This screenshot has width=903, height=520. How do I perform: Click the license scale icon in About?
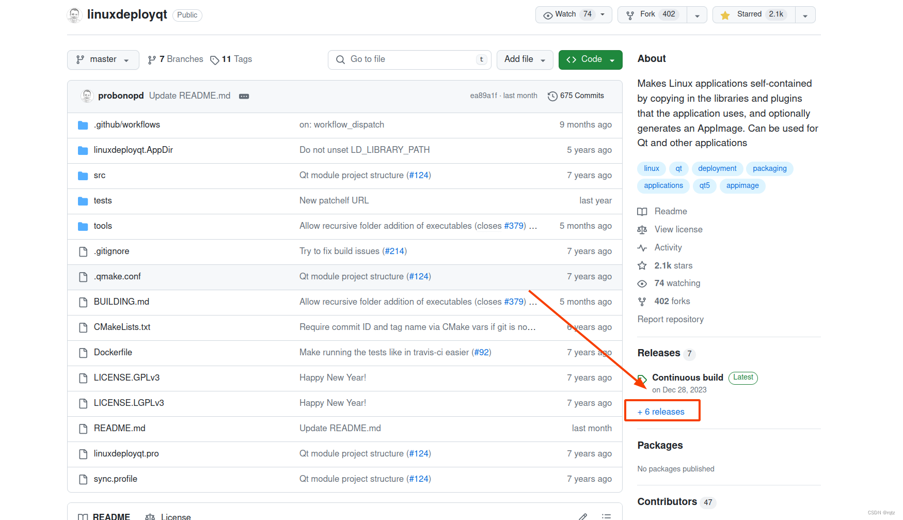click(x=642, y=230)
